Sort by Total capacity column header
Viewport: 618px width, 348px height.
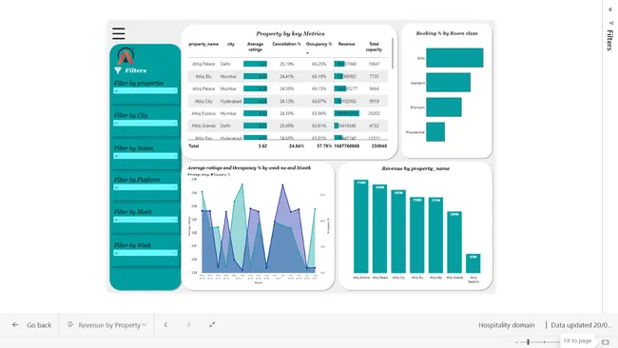tap(374, 47)
